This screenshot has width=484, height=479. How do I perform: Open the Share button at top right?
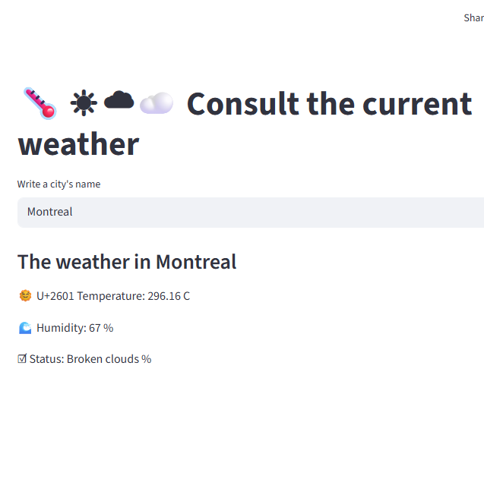pos(473,17)
